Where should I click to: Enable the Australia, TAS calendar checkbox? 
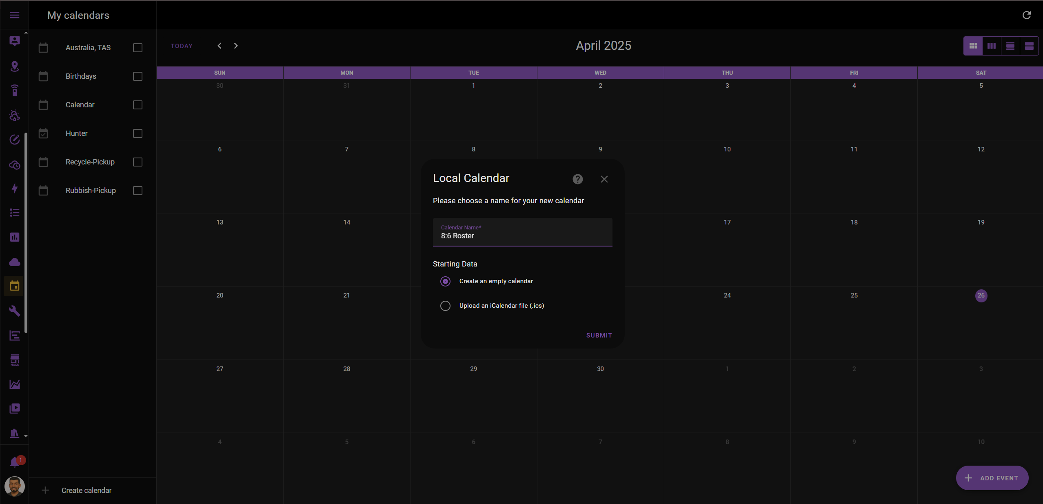point(137,48)
